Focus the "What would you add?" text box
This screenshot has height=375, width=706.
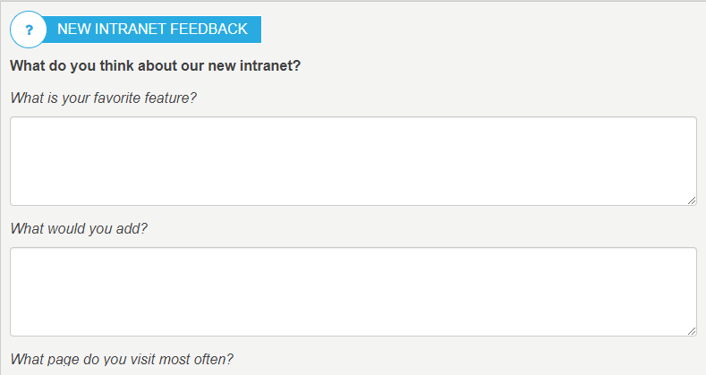[x=353, y=292]
